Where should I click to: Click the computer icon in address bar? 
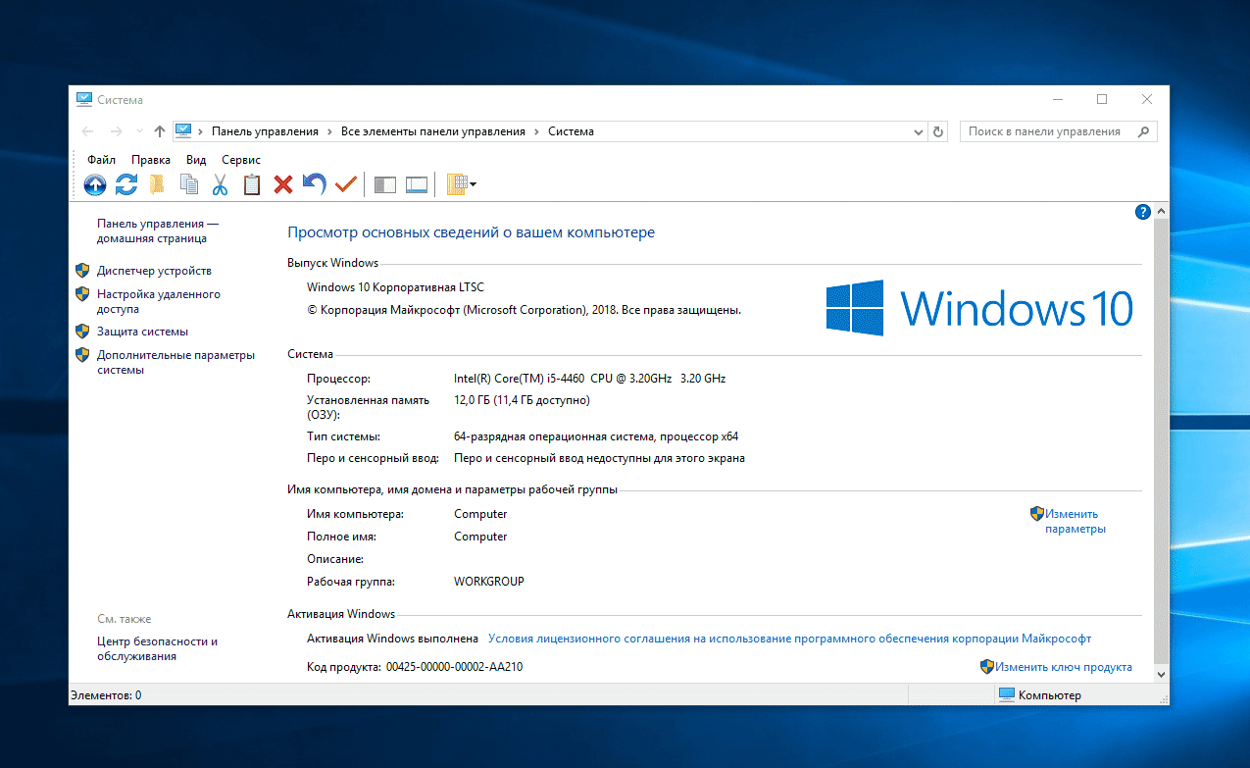[x=183, y=130]
